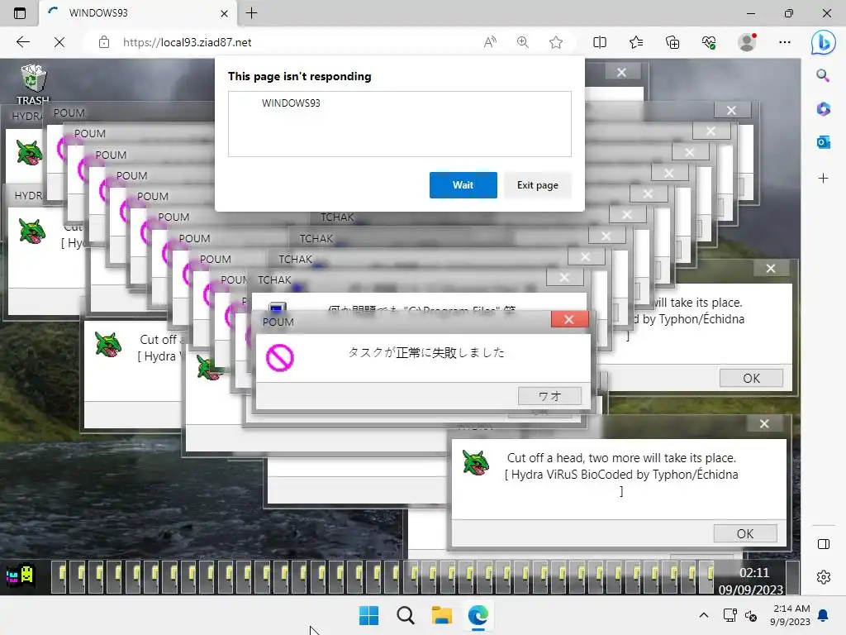Click the Windows93 start menu icon

click(x=20, y=575)
